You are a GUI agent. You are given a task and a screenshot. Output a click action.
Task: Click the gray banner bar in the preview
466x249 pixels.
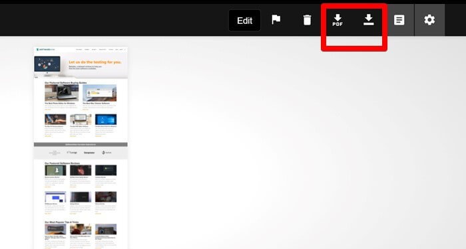81,144
